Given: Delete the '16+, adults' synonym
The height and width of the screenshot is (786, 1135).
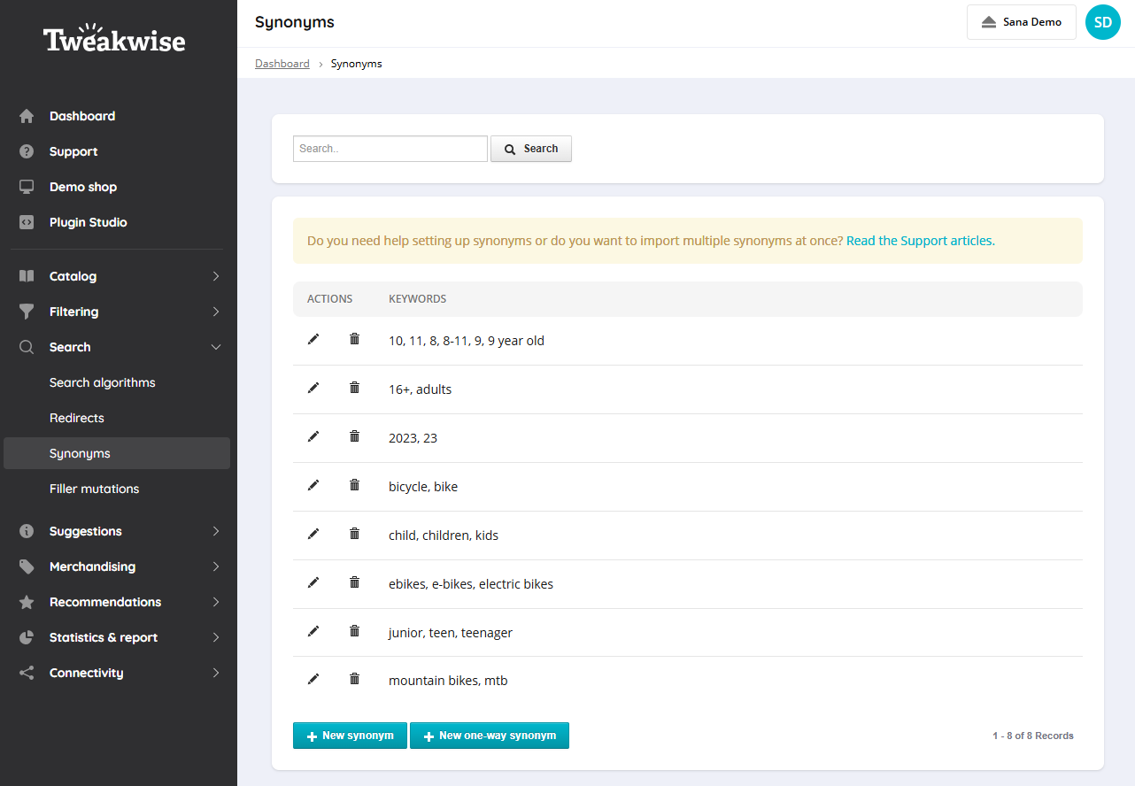Looking at the screenshot, I should pyautogui.click(x=354, y=388).
